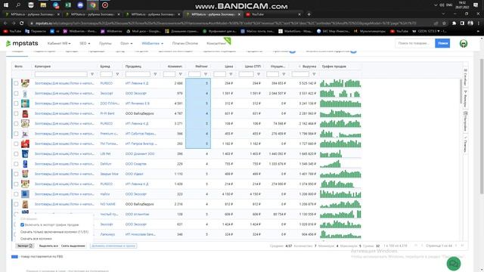
Task: Click the mpstats logo
Action: 22,44
